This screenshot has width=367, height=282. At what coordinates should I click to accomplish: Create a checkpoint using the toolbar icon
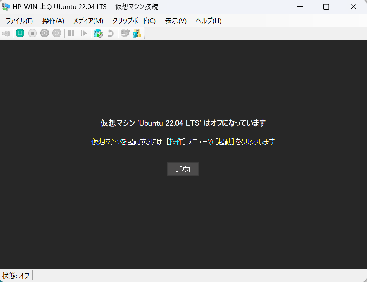tap(98, 33)
